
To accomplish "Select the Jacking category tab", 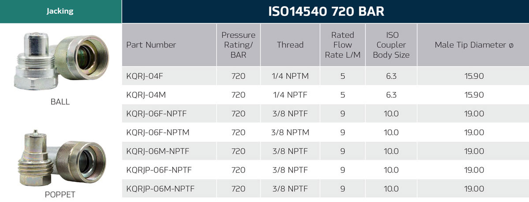I will tap(60, 11).
